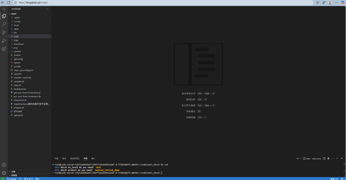The height and width of the screenshot is (180, 346).
Task: Expand the png folder
Action: pyautogui.click(x=30, y=48)
